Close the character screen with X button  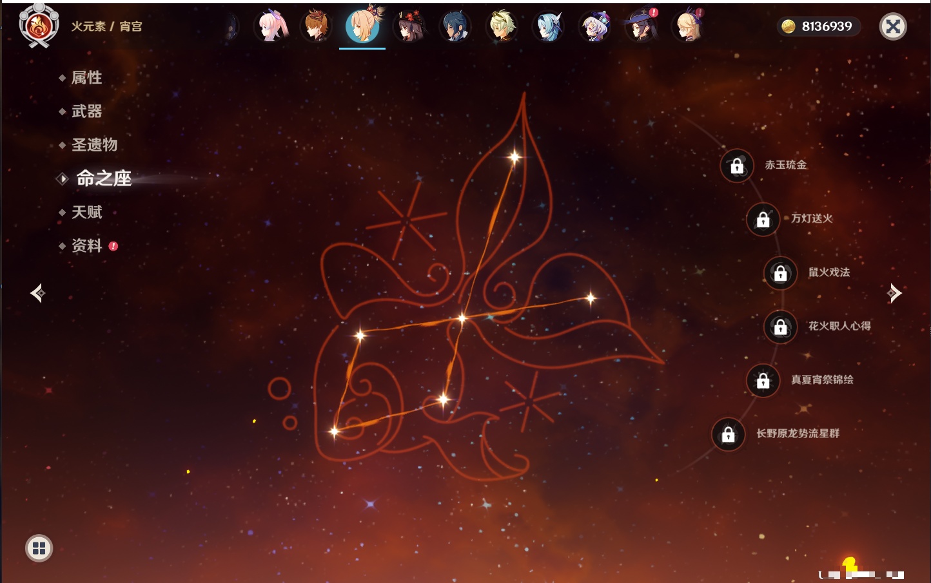pyautogui.click(x=893, y=26)
